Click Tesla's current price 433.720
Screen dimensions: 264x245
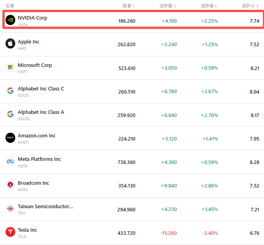[126, 233]
